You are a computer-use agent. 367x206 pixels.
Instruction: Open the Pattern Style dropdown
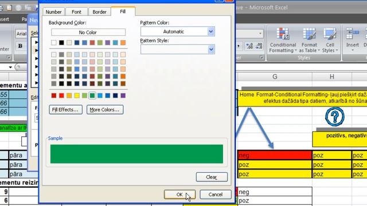[211, 50]
